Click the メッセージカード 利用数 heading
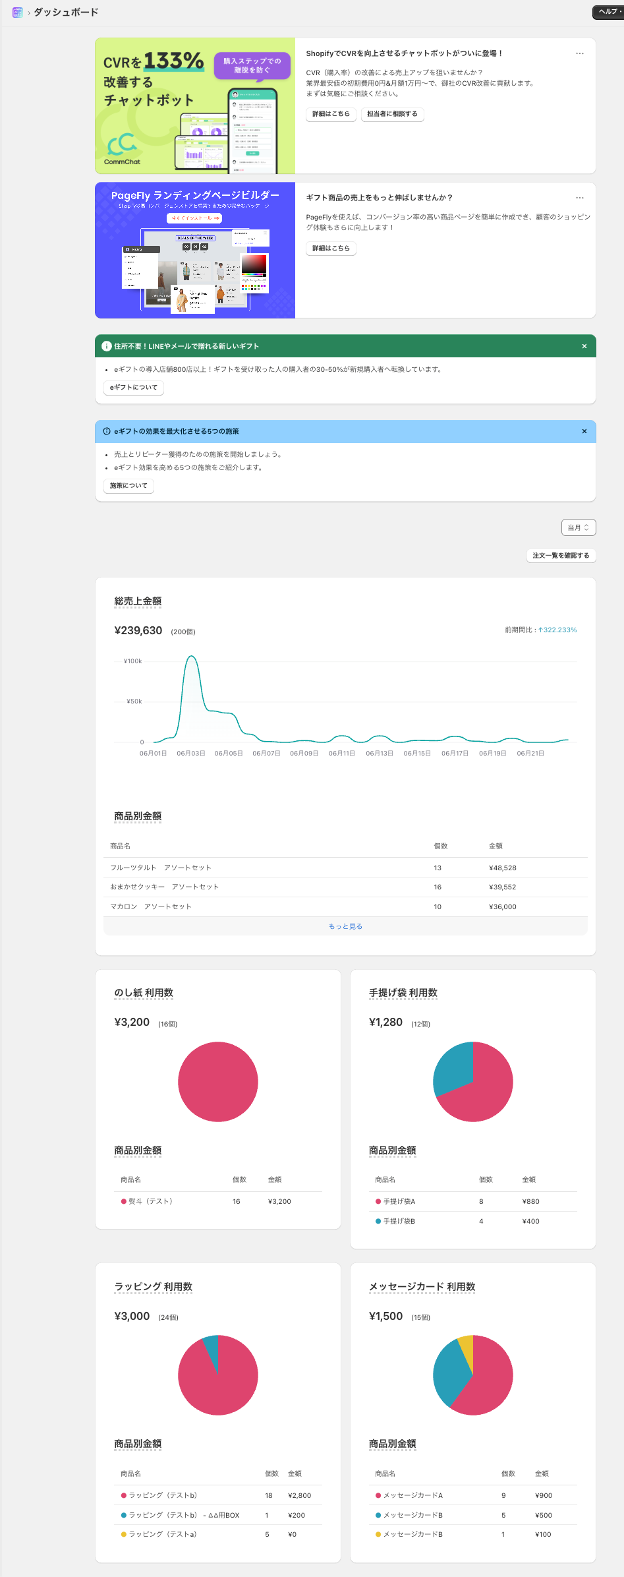 (422, 1287)
